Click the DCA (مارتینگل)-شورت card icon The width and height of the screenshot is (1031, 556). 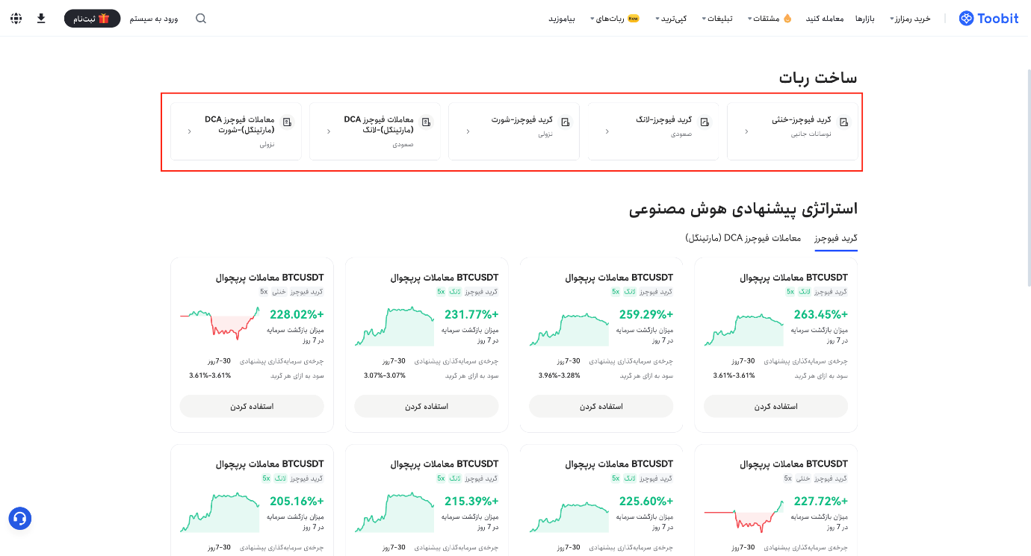click(x=288, y=122)
